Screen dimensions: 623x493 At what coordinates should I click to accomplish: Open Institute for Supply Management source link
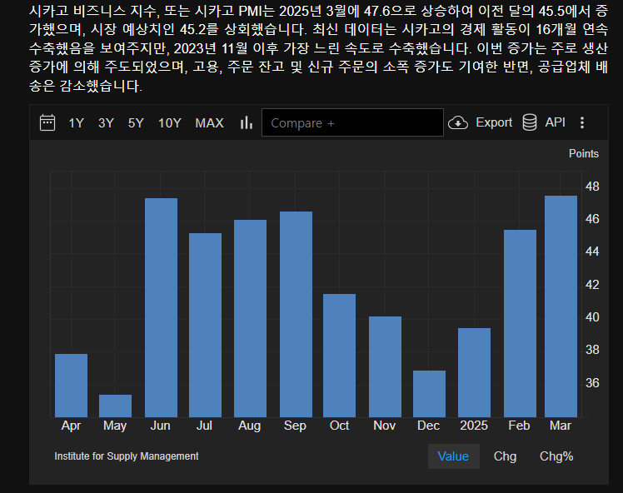point(127,456)
